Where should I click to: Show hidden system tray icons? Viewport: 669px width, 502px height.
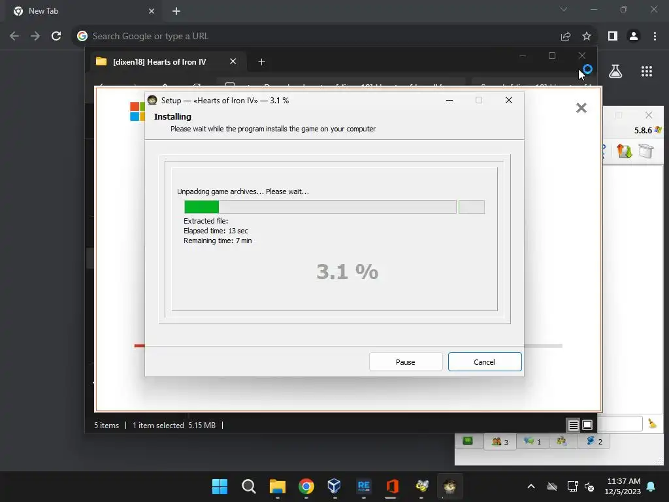(530, 486)
